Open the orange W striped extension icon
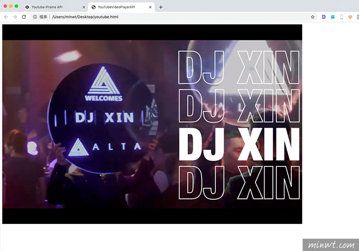Screen dimensions: 359x251 (x=350, y=17)
